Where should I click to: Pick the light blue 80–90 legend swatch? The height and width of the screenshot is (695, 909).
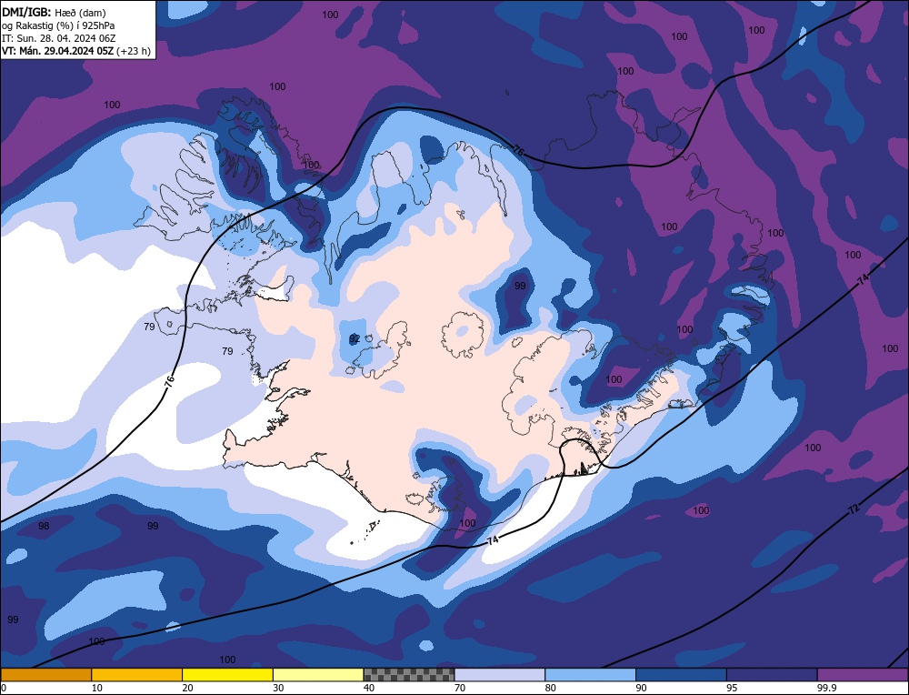point(590,674)
